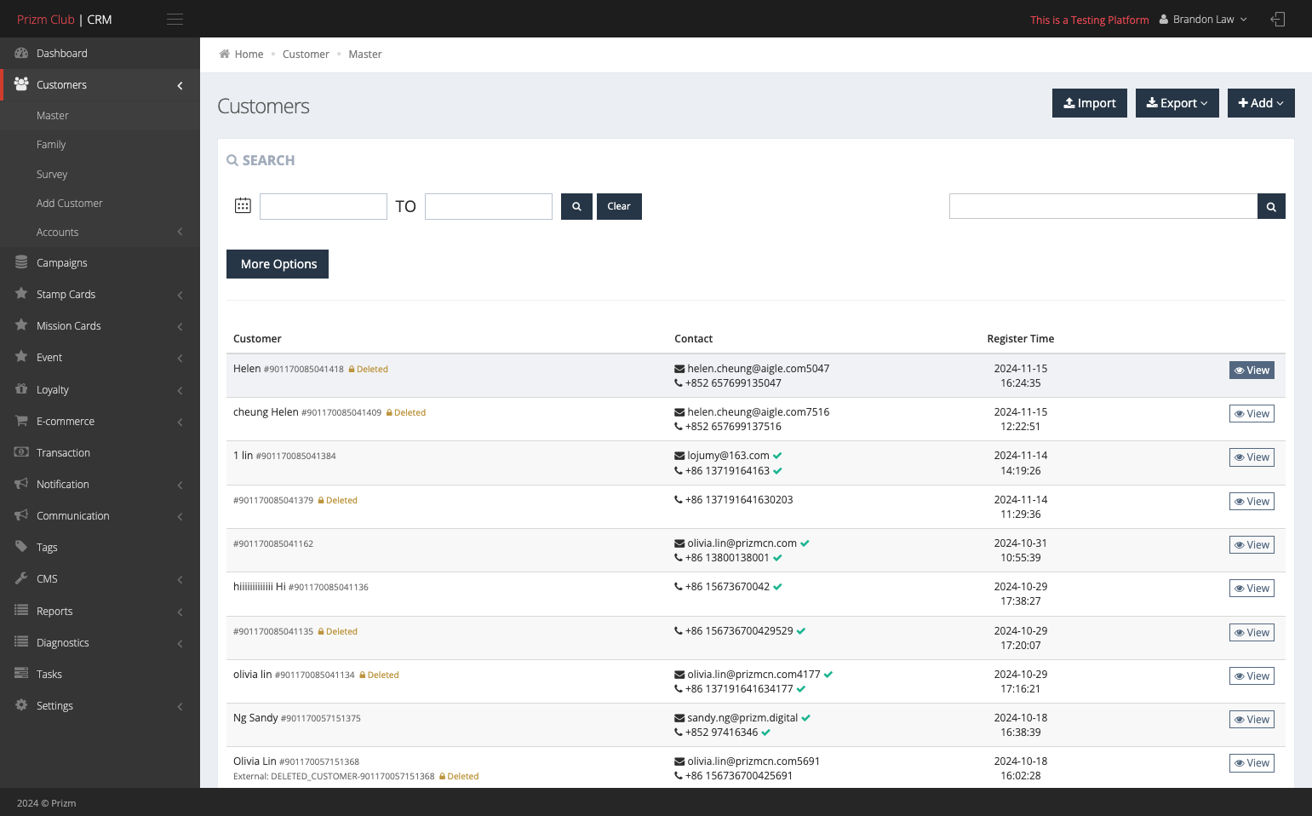The image size is (1312, 816).
Task: Click the Tasks icon in sidebar
Action: tap(21, 674)
